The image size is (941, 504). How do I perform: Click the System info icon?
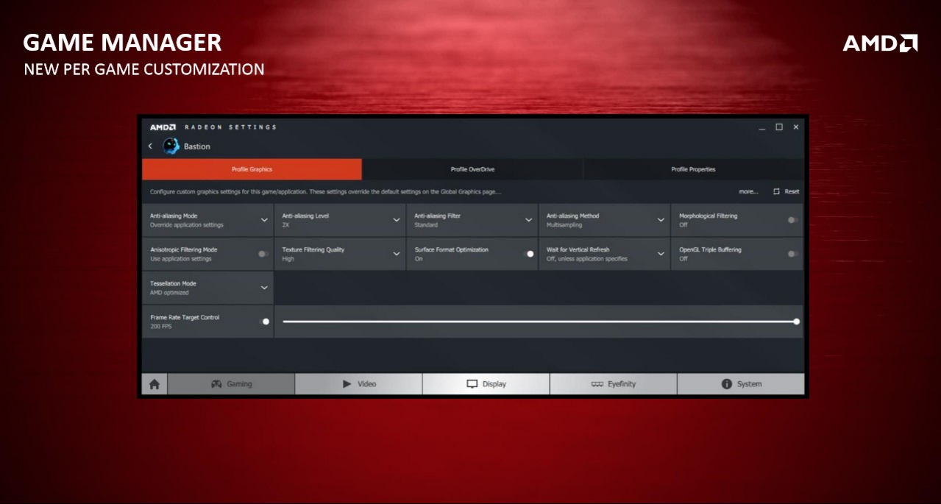coord(727,384)
